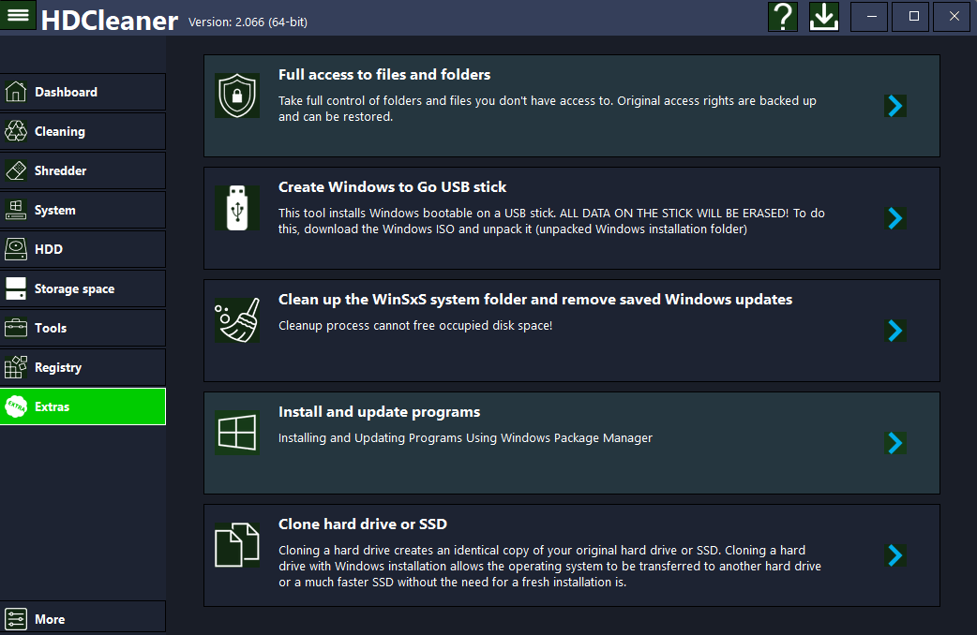Click 'Install and update programs' title
Image resolution: width=977 pixels, height=635 pixels.
[379, 412]
